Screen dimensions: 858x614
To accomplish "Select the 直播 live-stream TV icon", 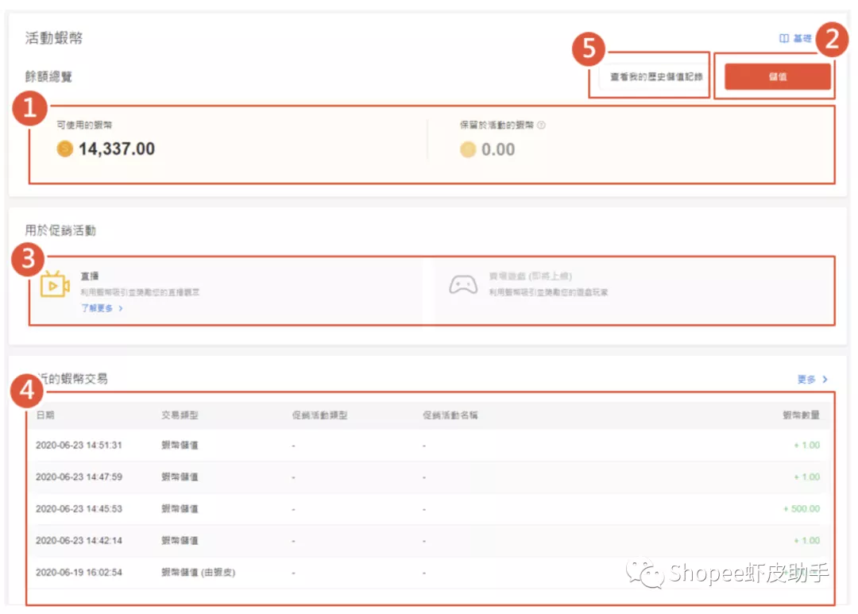I will (x=54, y=284).
